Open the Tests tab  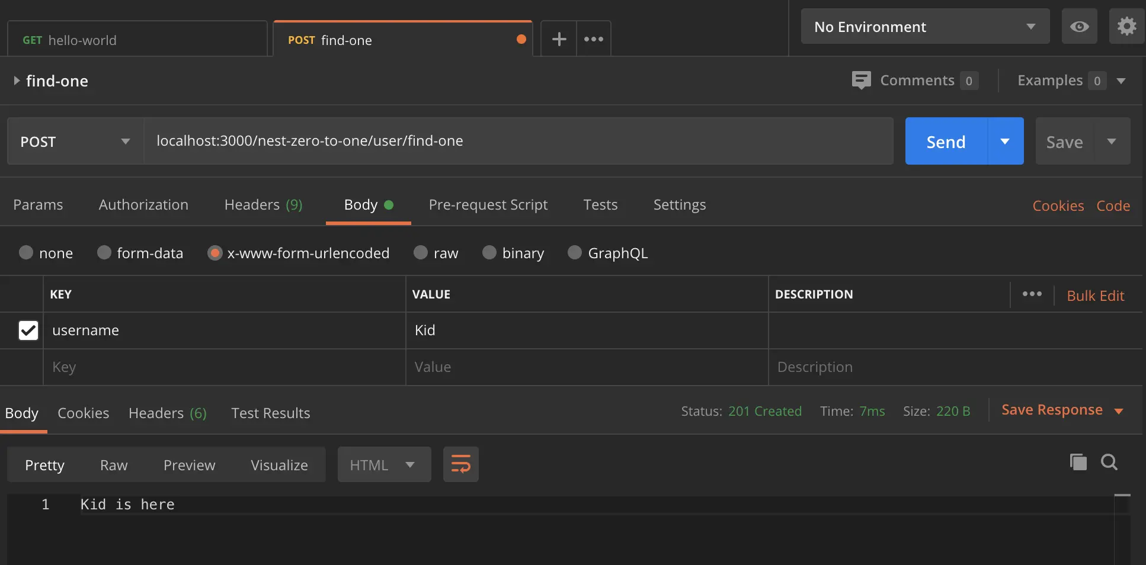[x=600, y=205]
